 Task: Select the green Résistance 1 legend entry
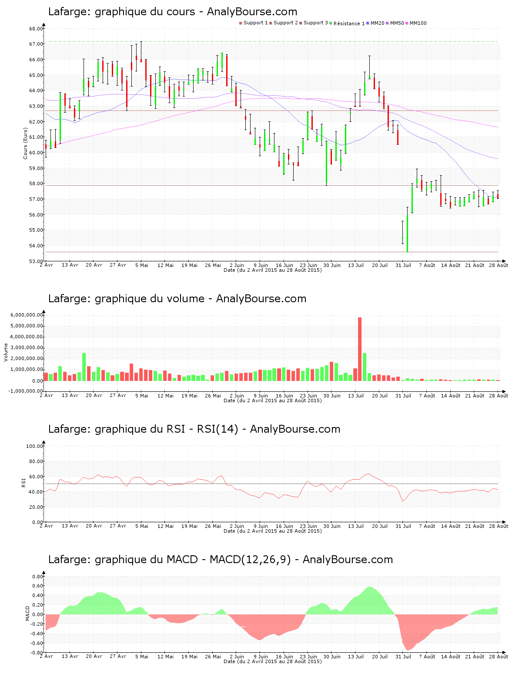(347, 23)
